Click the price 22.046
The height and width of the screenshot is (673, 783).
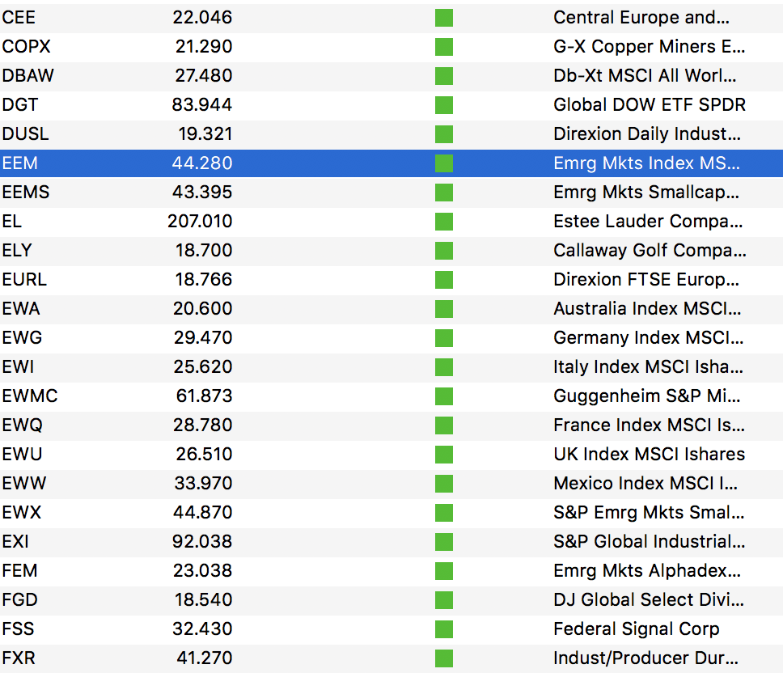pyautogui.click(x=202, y=18)
